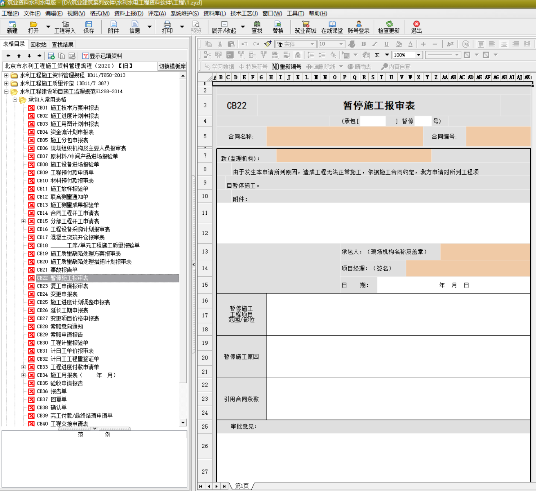Expand 水利工程施工质量评定 folder
The width and height of the screenshot is (536, 491).
pyautogui.click(x=6, y=83)
